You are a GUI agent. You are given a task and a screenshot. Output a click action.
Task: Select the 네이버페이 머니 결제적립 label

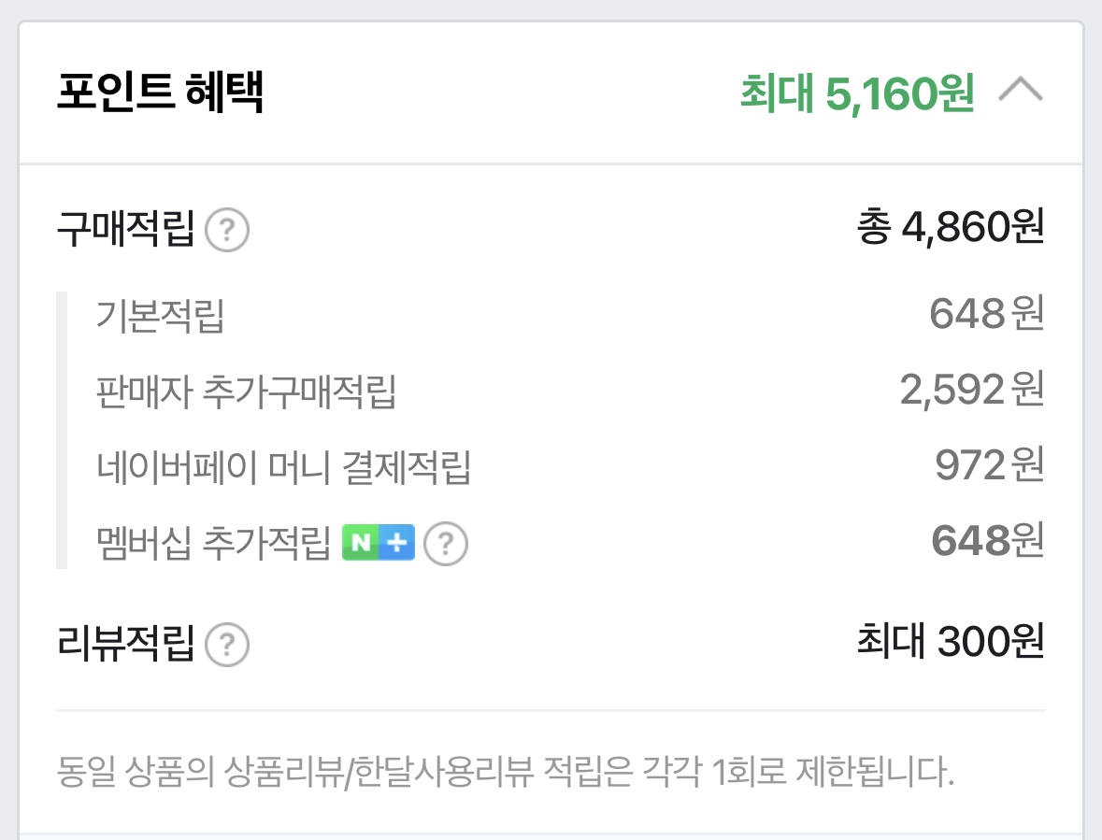point(283,466)
